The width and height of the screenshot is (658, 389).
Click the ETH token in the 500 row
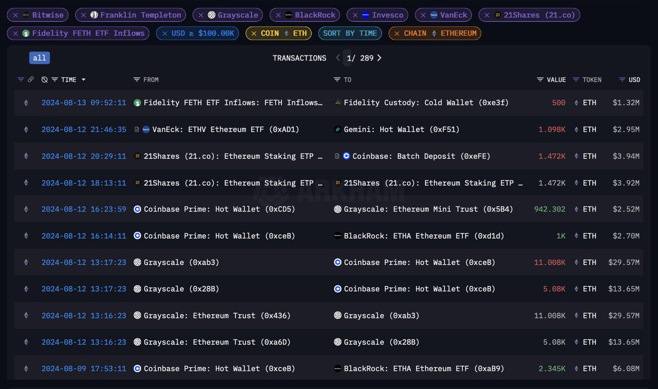(589, 103)
